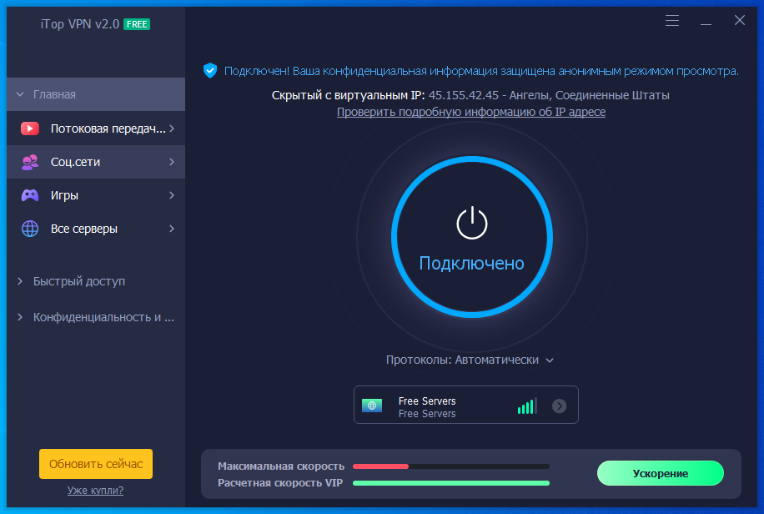The image size is (764, 514).
Task: Open the Протоколы: Автоматически dropdown
Action: pyautogui.click(x=470, y=360)
